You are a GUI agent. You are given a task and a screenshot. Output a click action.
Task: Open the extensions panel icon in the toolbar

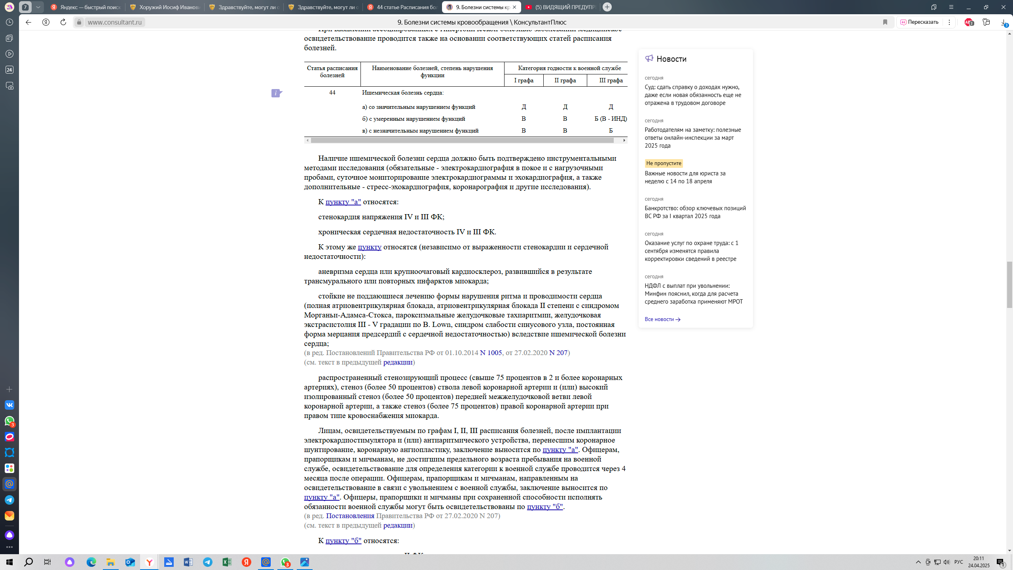[x=986, y=22]
